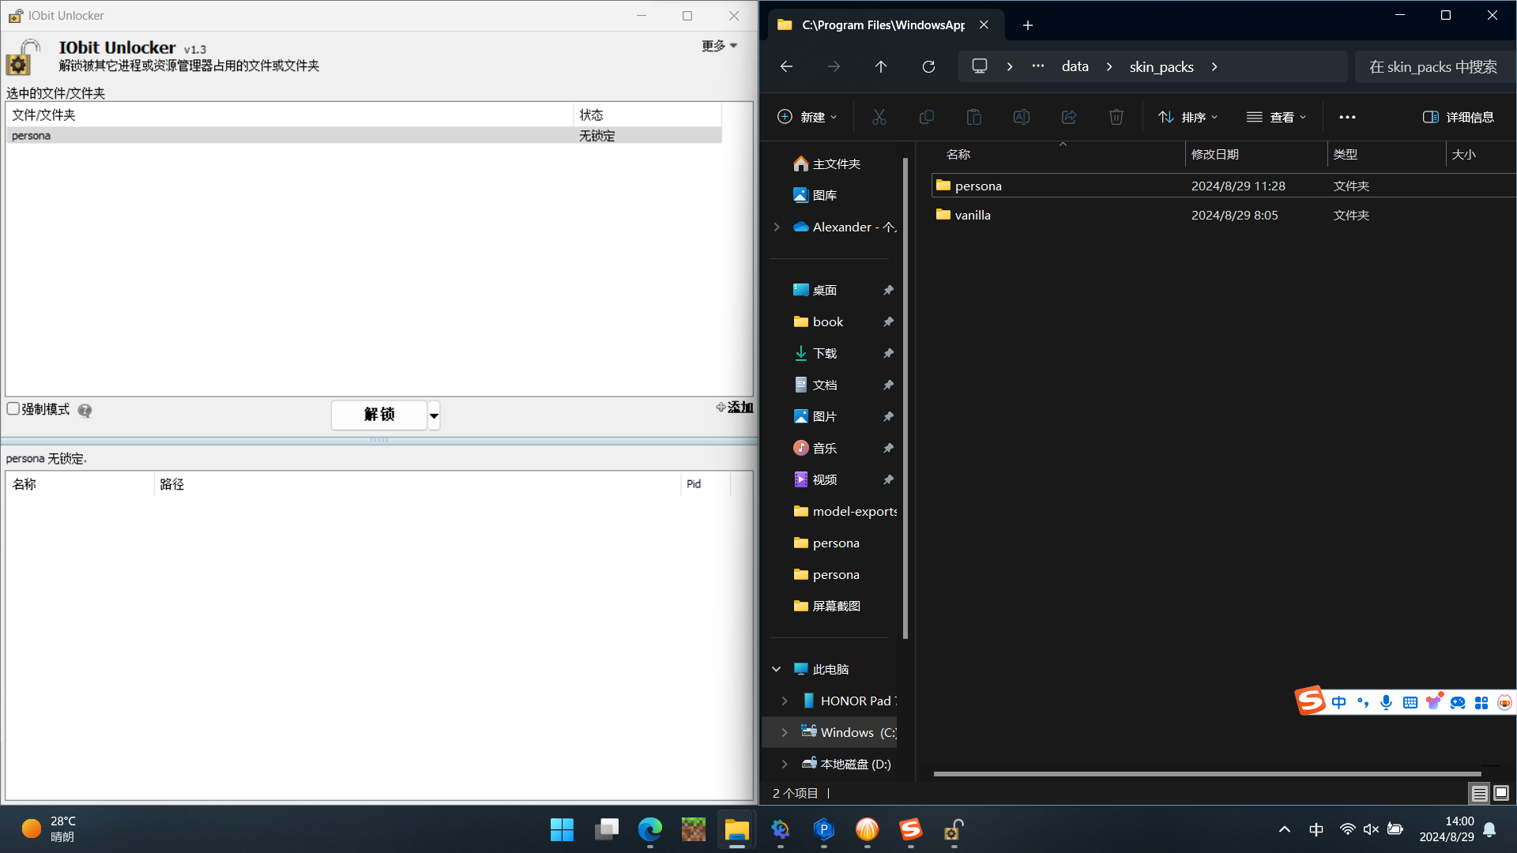The width and height of the screenshot is (1517, 853).
Task: Open the see-more ellipsis menu in Explorer
Action: (1347, 117)
